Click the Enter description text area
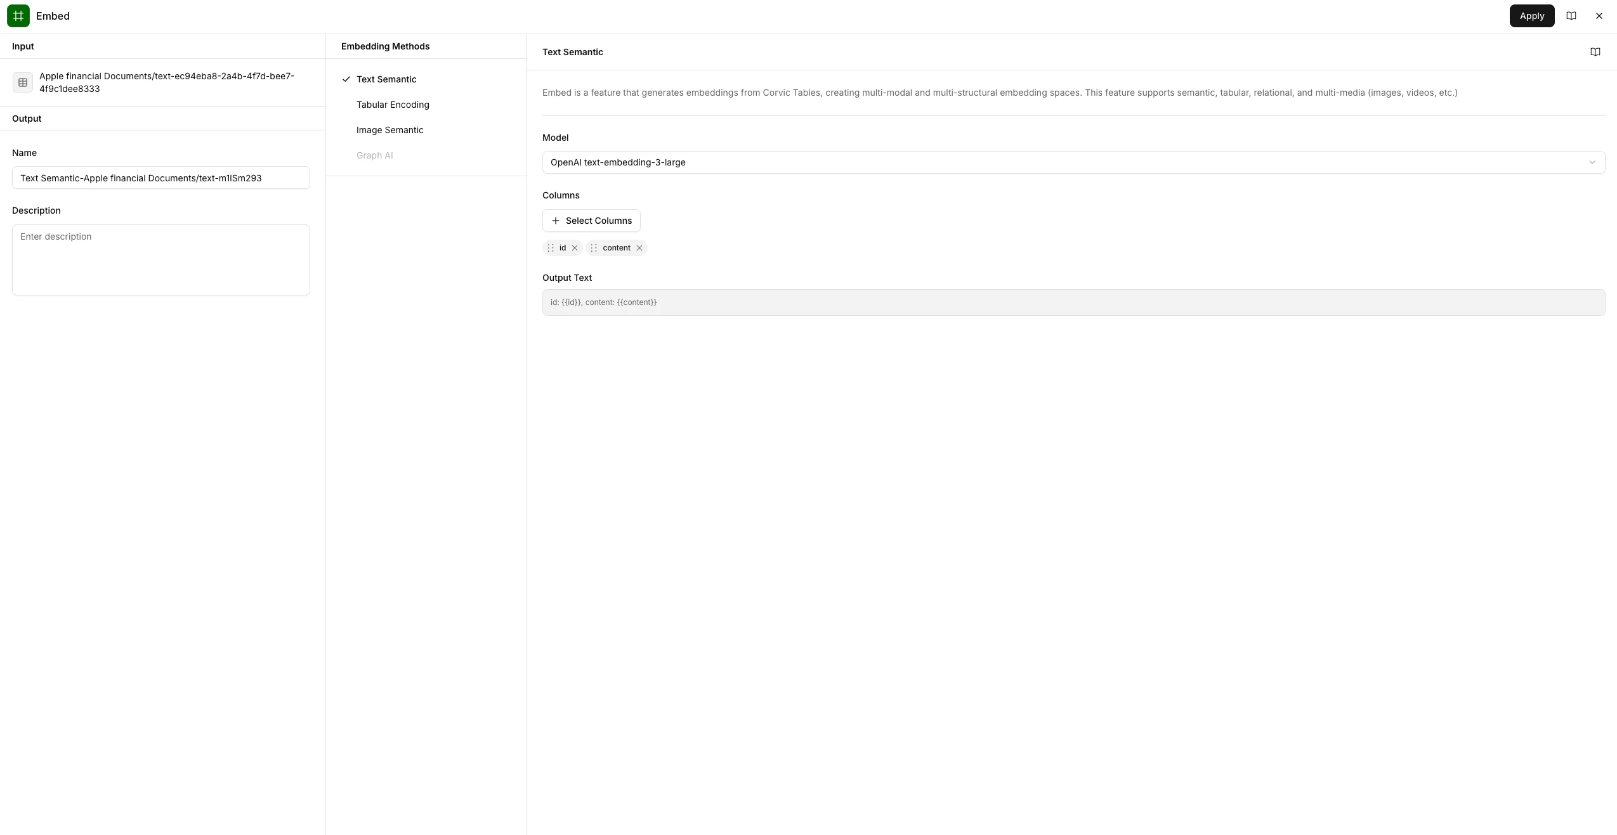1617x835 pixels. 160,260
